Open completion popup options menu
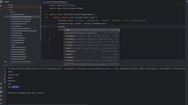 [117, 65]
